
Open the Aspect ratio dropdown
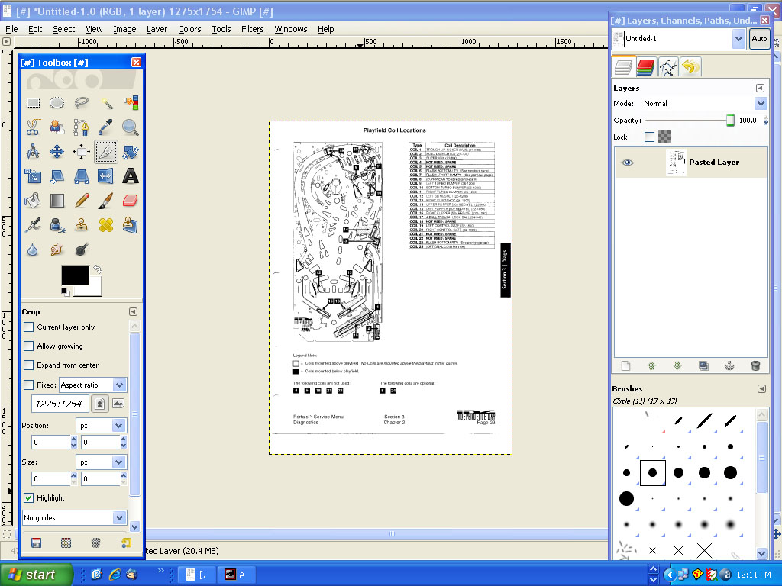click(92, 385)
